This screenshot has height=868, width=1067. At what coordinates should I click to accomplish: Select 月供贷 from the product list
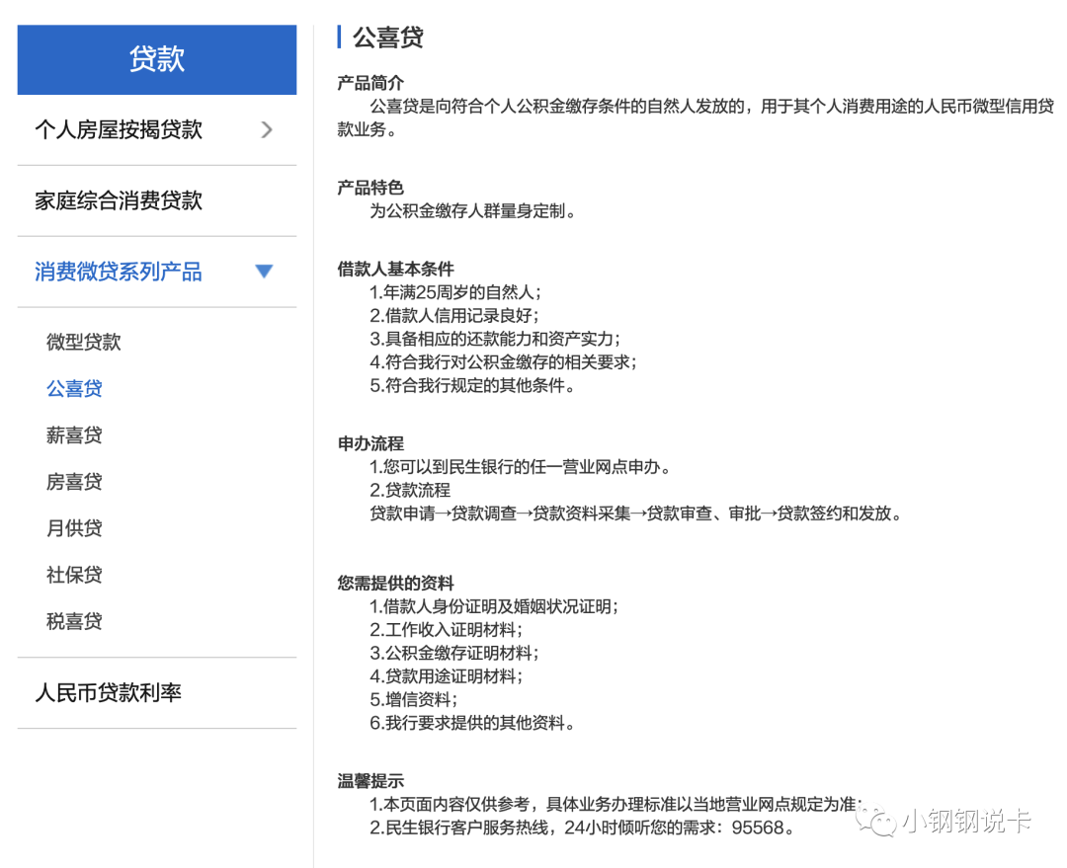pos(74,527)
